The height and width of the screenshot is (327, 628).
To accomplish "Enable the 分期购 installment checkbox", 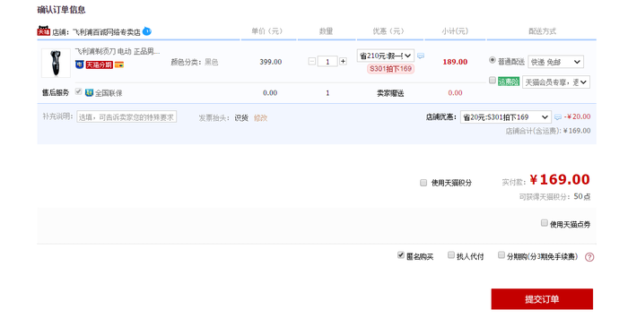I will click(x=501, y=254).
